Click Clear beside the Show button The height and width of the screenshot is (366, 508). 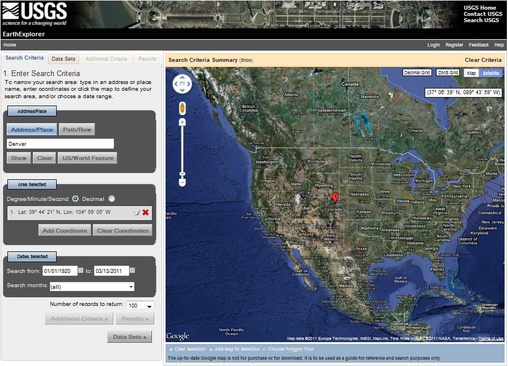tap(44, 158)
